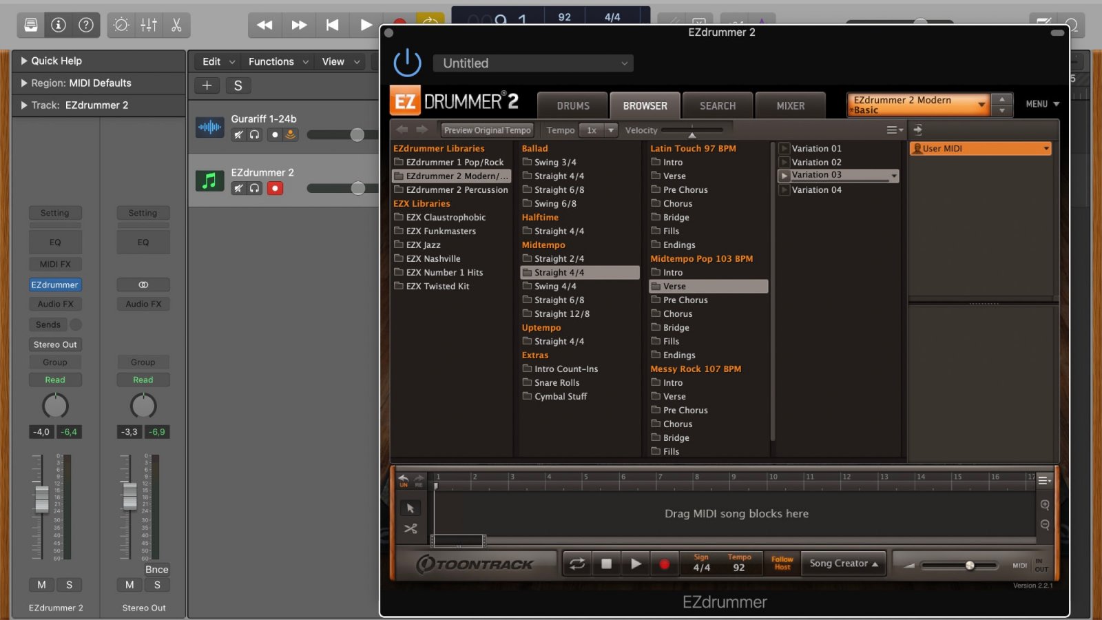
Task: Mute the EZdrummer 2 channel strip
Action: click(42, 585)
